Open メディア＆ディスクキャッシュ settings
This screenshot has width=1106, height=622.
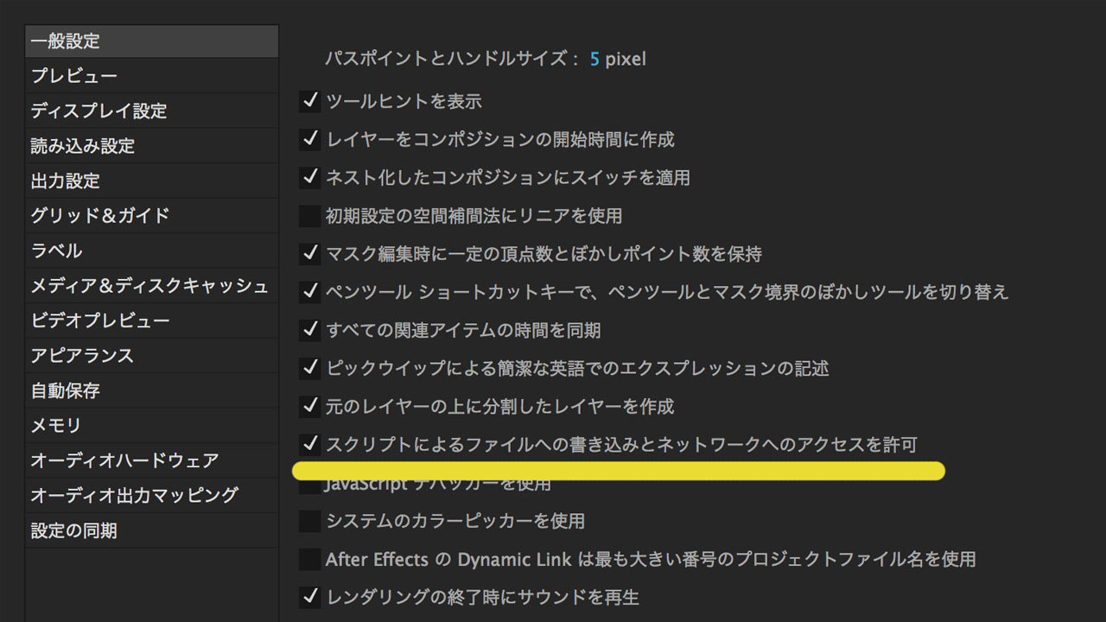click(x=149, y=286)
